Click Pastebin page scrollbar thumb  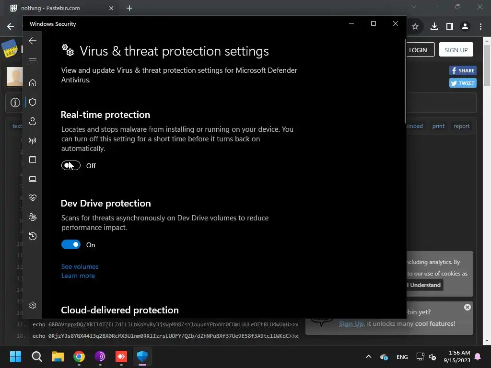[487, 65]
